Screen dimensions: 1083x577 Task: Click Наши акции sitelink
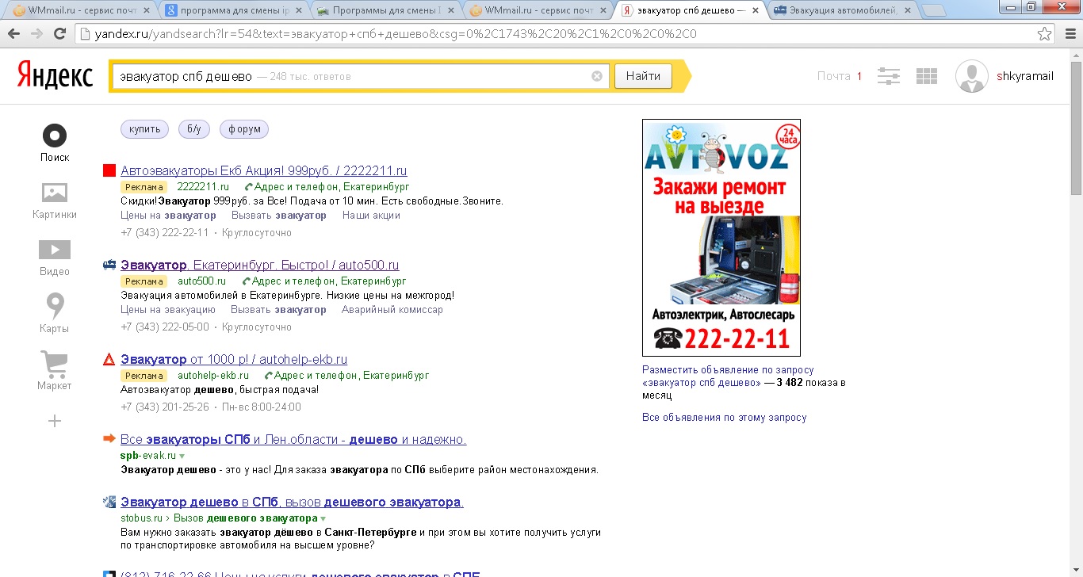pyautogui.click(x=371, y=216)
